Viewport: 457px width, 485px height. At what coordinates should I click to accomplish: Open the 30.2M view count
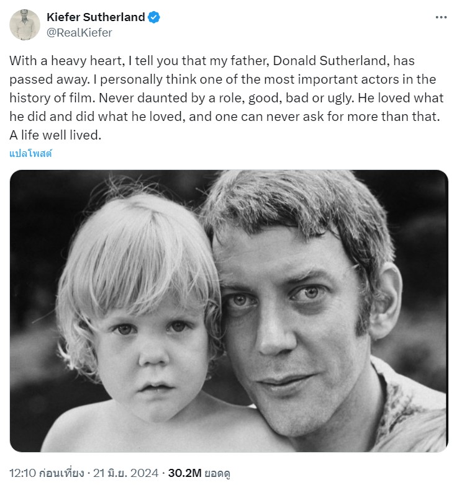point(183,473)
